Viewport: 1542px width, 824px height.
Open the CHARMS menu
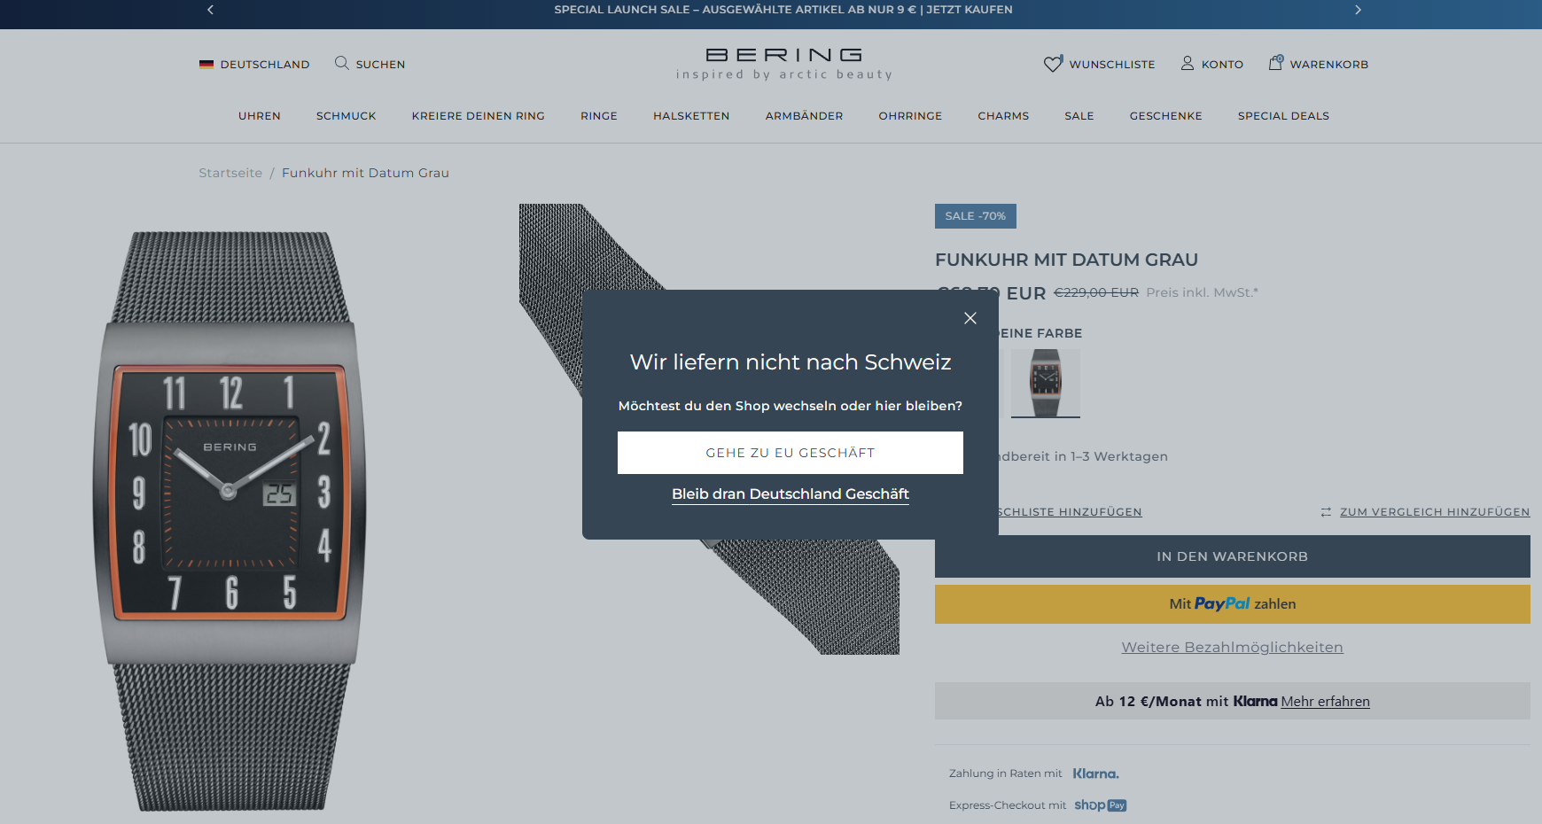click(1003, 116)
